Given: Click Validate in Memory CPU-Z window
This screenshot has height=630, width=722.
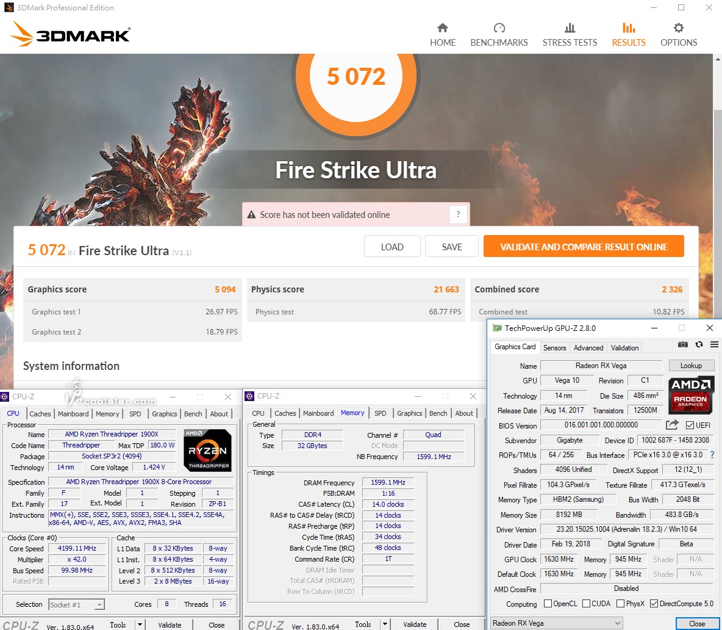Looking at the screenshot, I should 415,624.
